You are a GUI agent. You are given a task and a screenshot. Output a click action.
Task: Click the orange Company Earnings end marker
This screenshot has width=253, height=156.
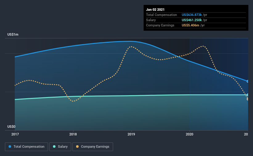[248, 99]
